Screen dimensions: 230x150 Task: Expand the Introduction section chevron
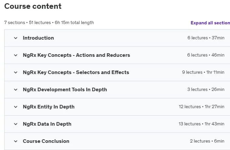[x=16, y=38]
